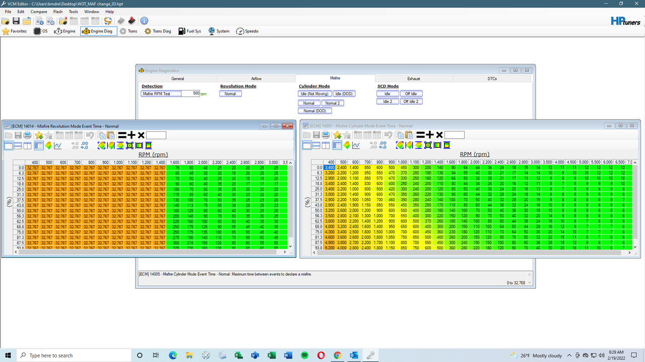Screen dimensions: 645x362
Task: Add the 14014 table to favorites
Action: pyautogui.click(x=39, y=135)
